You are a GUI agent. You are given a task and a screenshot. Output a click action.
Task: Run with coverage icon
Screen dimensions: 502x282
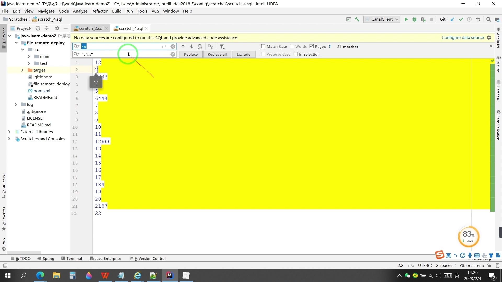coord(423,19)
